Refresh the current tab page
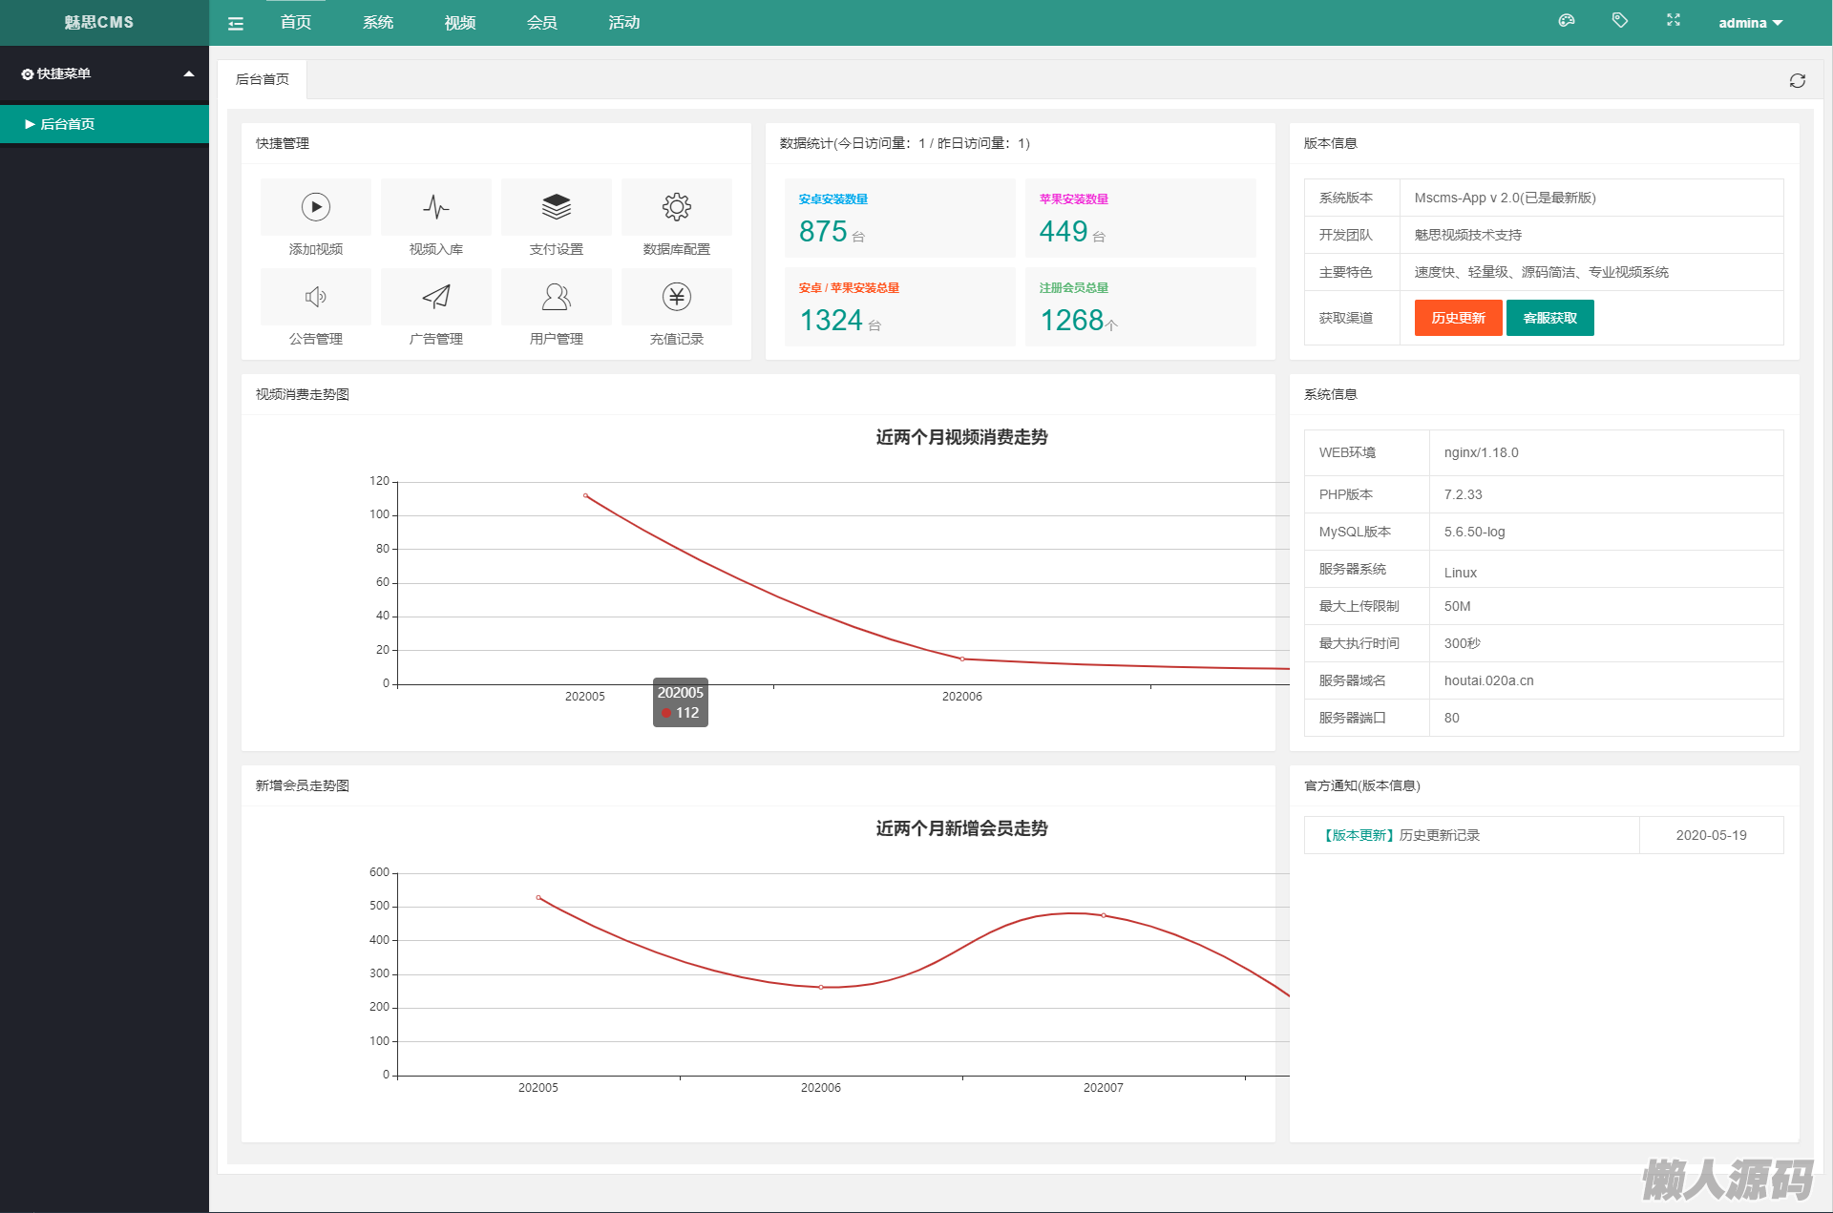Image resolution: width=1833 pixels, height=1213 pixels. (x=1797, y=81)
